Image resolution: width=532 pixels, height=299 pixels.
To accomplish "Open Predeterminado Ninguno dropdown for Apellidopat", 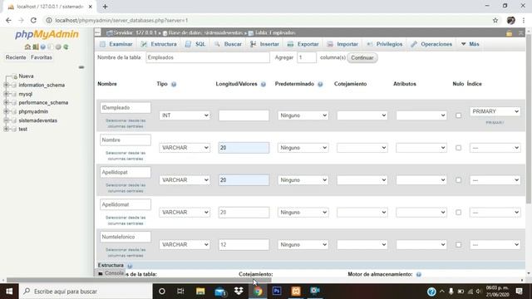I will tap(303, 180).
